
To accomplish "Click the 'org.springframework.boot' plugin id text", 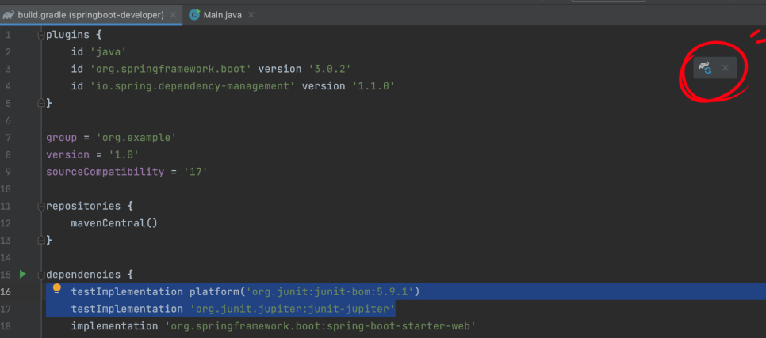I will pos(170,69).
